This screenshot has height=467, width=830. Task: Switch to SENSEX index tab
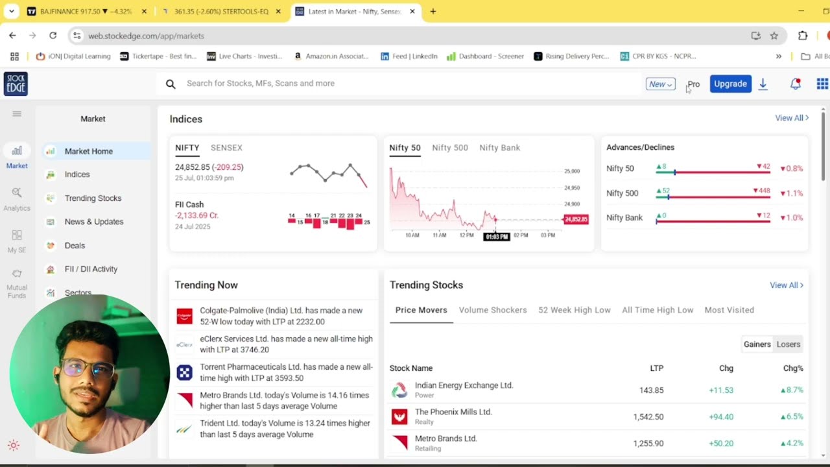pyautogui.click(x=226, y=148)
